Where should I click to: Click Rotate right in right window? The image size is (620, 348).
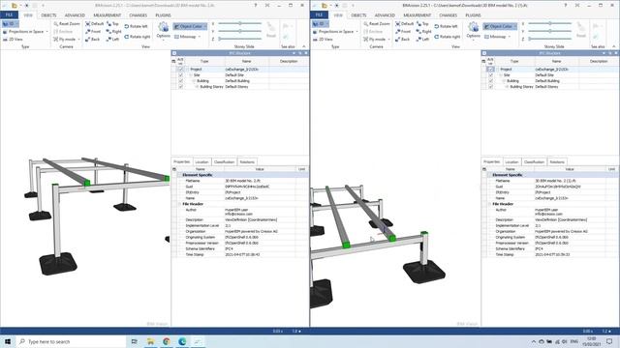[x=447, y=37]
